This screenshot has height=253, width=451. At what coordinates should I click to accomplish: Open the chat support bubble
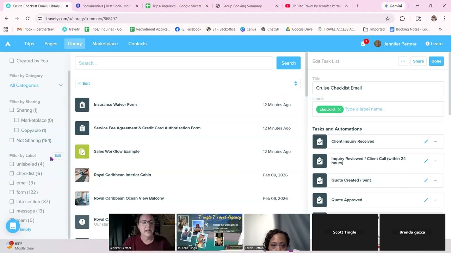point(13,226)
